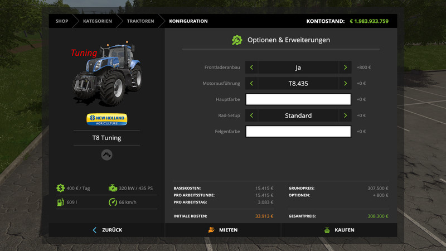The width and height of the screenshot is (446, 251).
Task: Choose previous Rad-Setup option
Action: [x=251, y=115]
